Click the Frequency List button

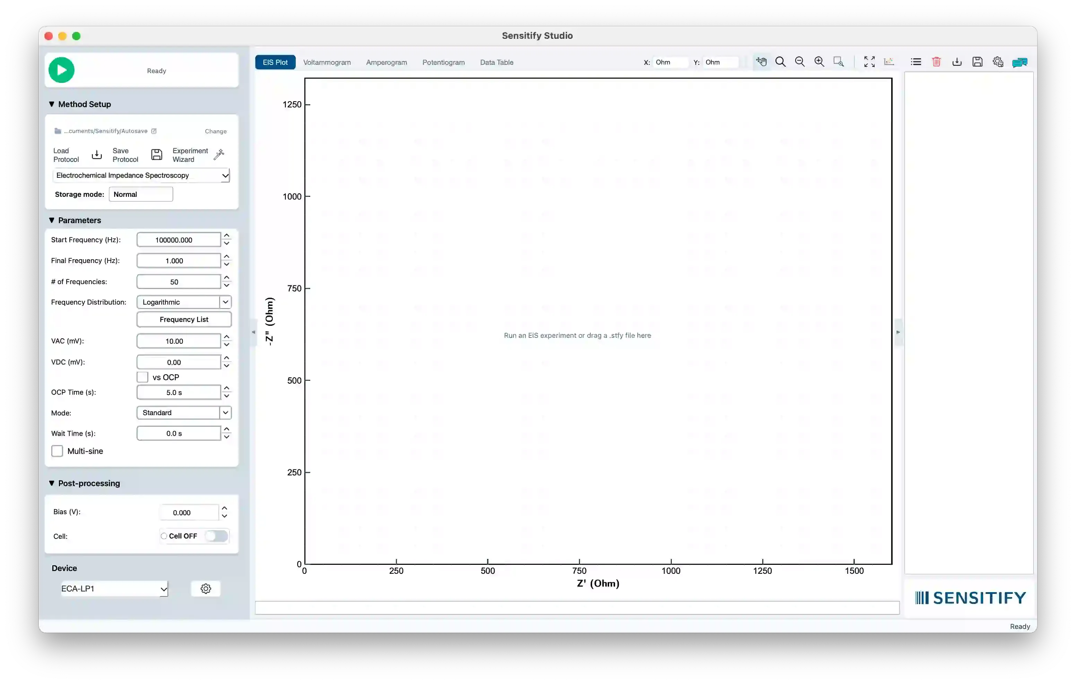184,319
